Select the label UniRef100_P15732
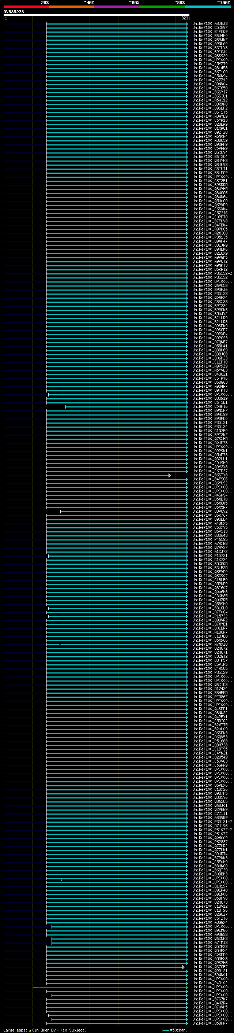 (210, 616)
